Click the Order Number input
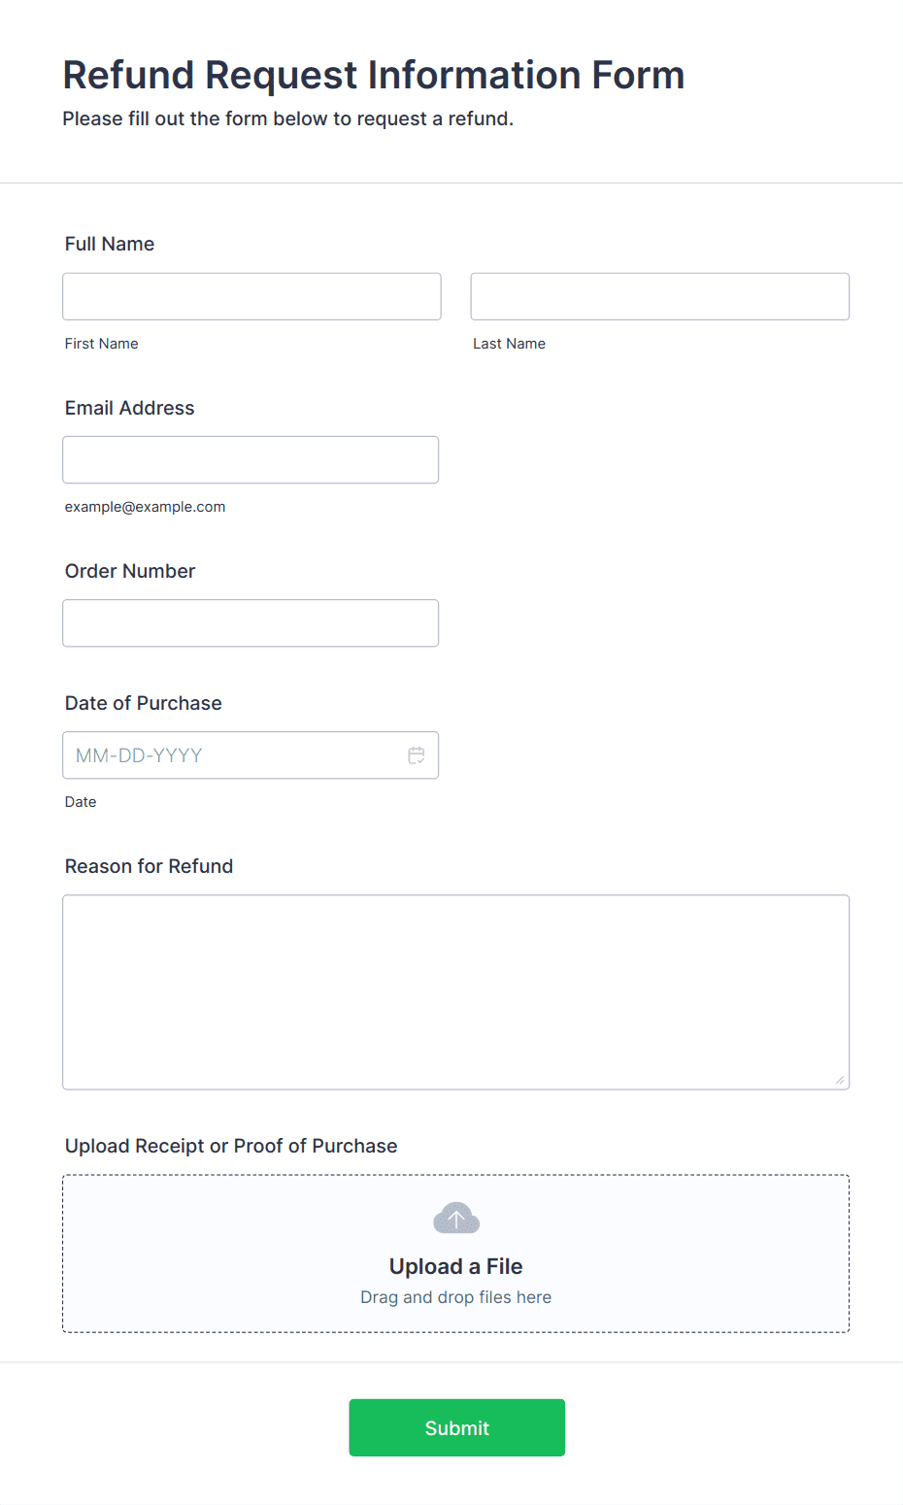The height and width of the screenshot is (1505, 903). 251,622
